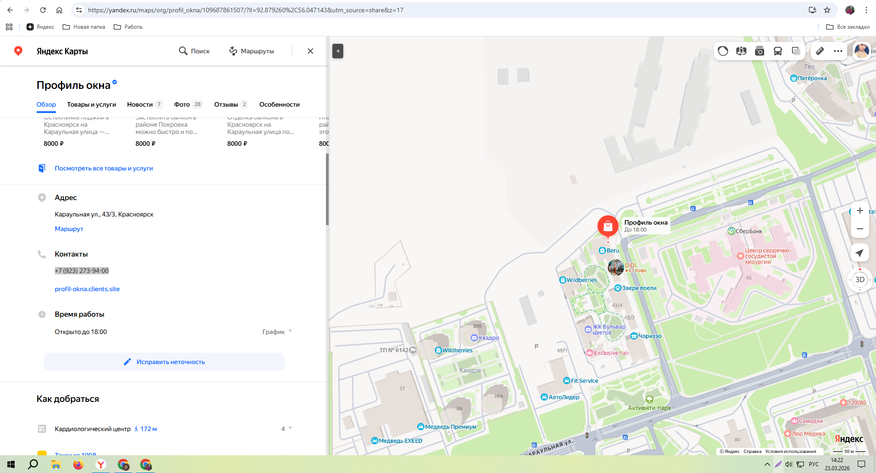This screenshot has width=876, height=473.
Task: Open Справка link at map bottom
Action: 752,452
